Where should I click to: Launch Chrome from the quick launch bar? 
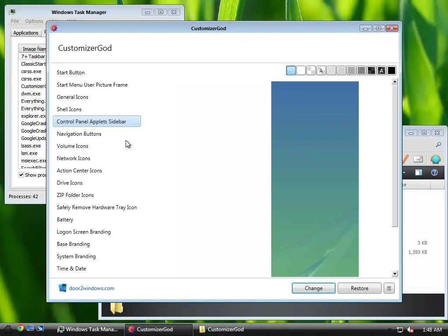coord(20,328)
